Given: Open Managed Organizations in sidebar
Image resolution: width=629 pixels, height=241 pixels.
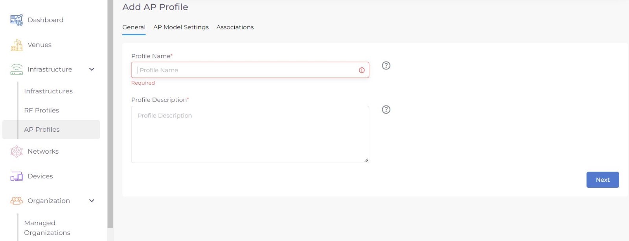Looking at the screenshot, I should 47,228.
